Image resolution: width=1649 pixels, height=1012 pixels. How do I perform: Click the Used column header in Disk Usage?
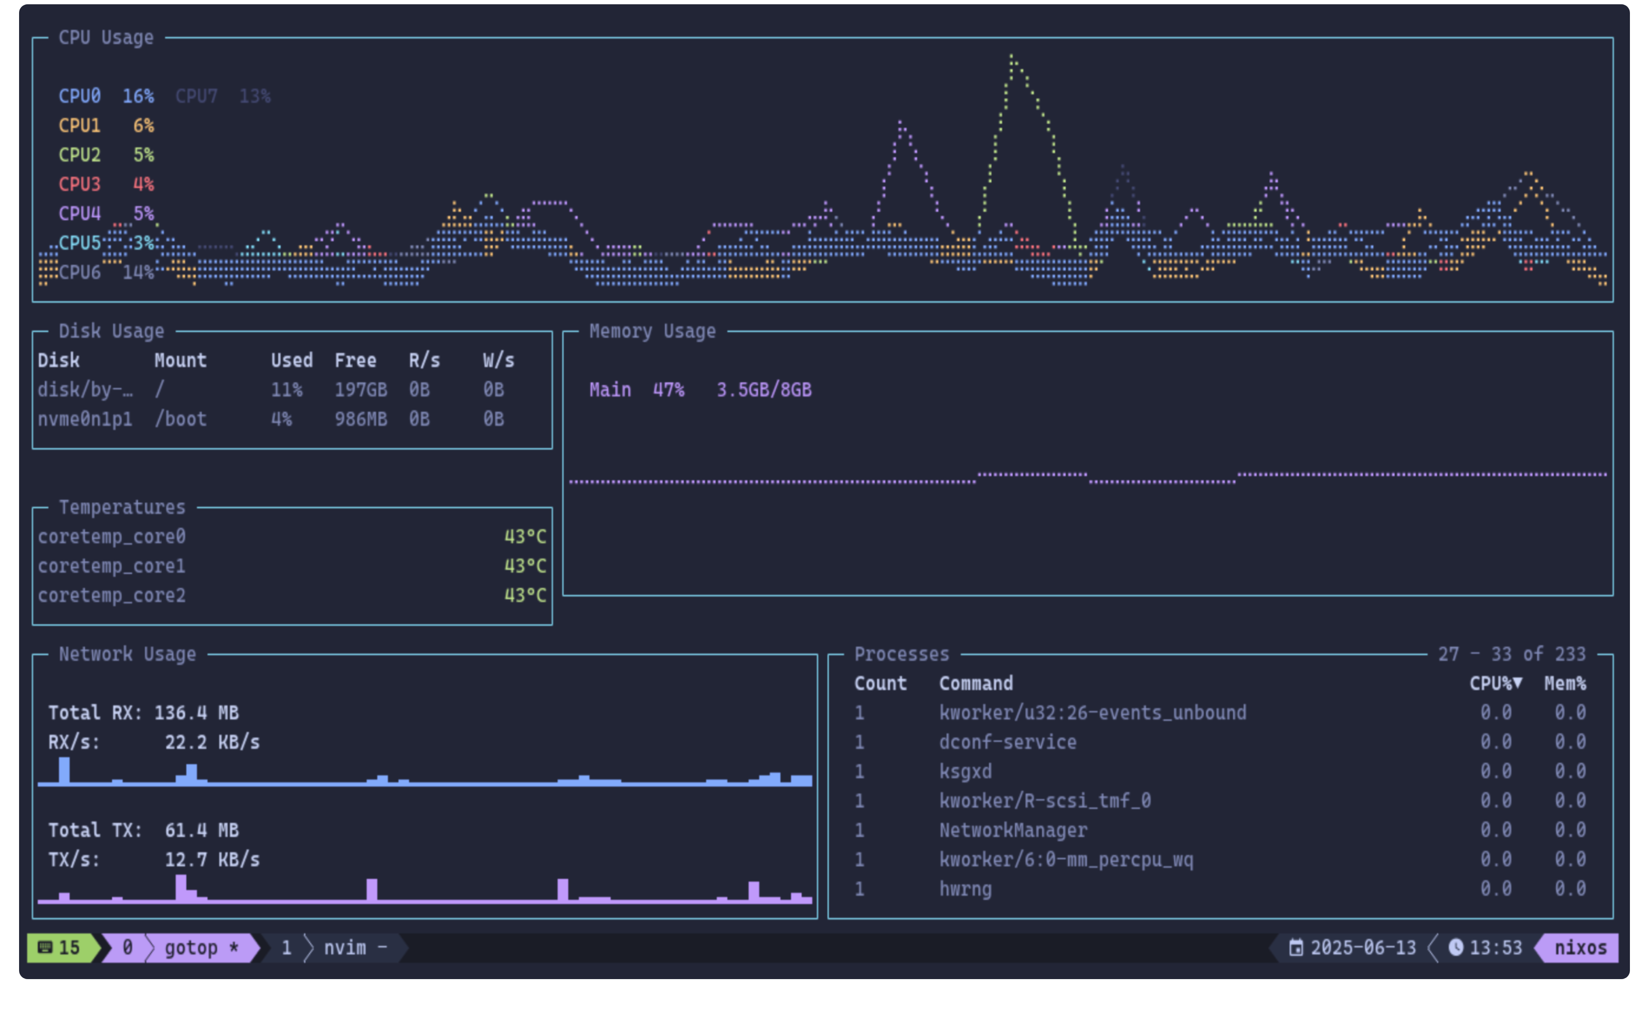coord(291,360)
